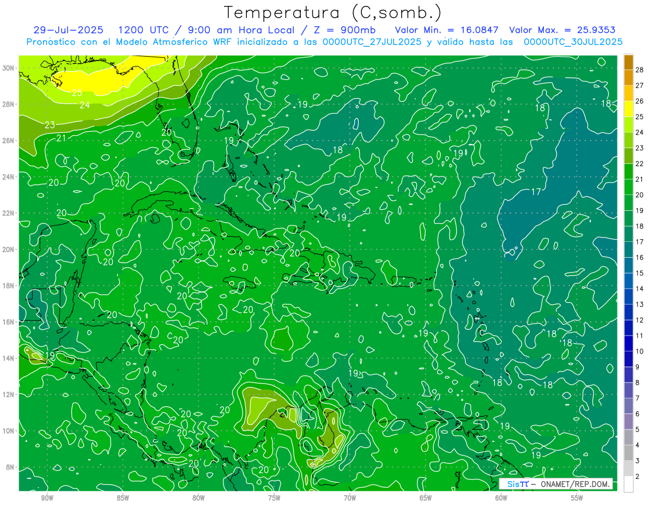This screenshot has width=654, height=505.
Task: Click the initialization time "0000UTC_27JUL2025"
Action: 372,41
